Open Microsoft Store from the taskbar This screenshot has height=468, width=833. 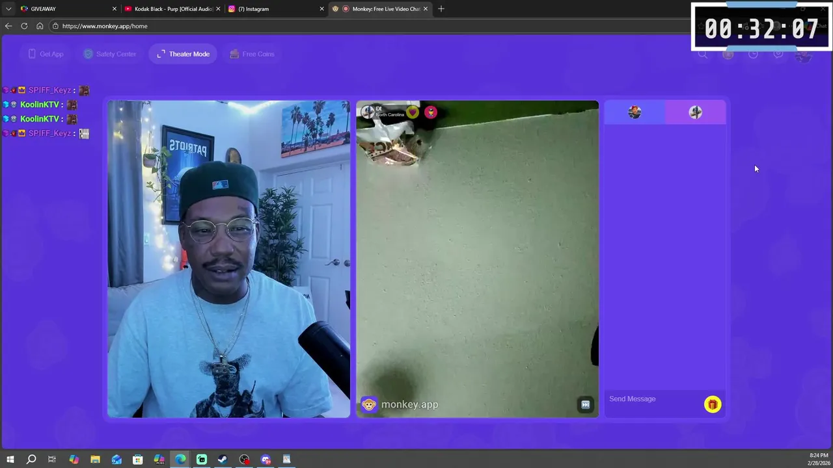tap(137, 460)
